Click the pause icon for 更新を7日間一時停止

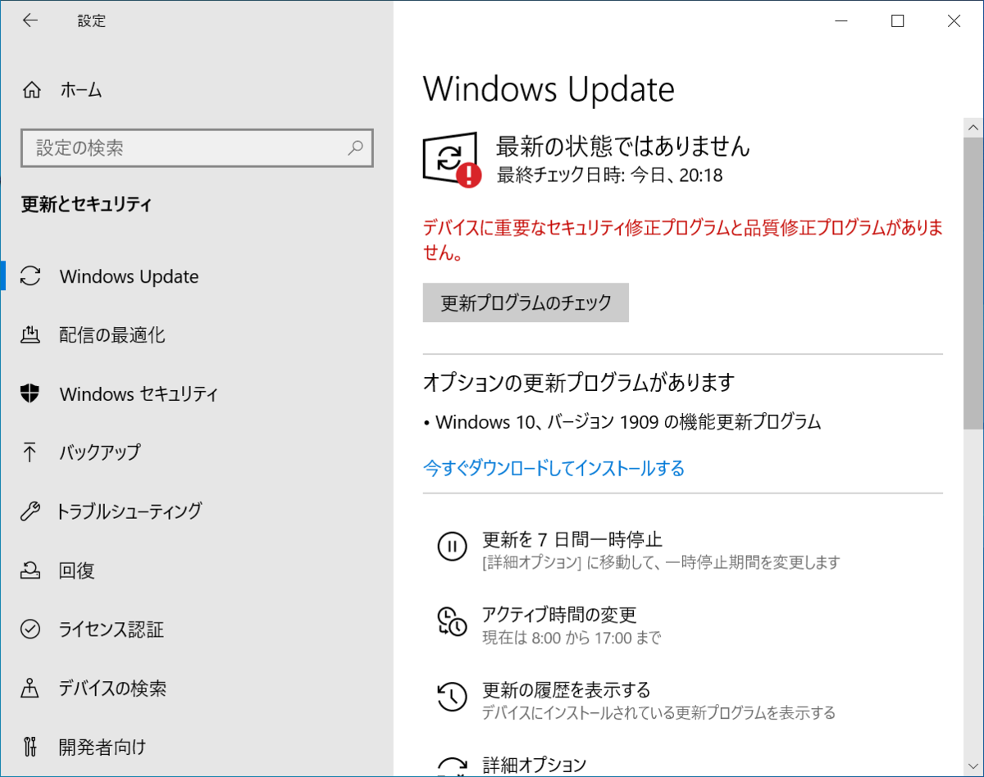pyautogui.click(x=452, y=547)
